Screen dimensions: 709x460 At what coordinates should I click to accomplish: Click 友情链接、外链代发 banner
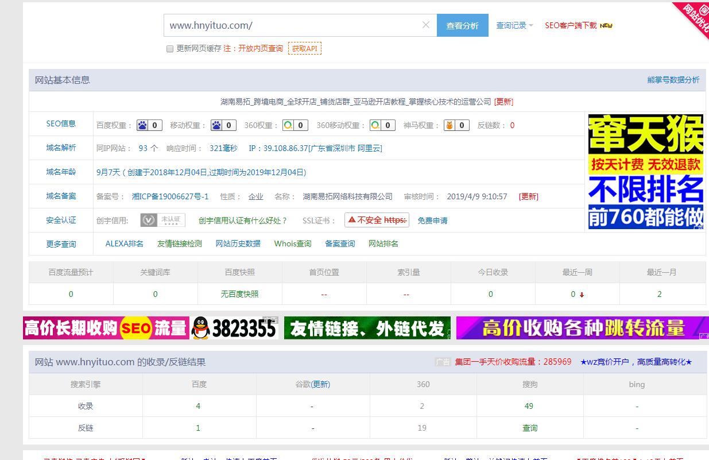pos(367,328)
